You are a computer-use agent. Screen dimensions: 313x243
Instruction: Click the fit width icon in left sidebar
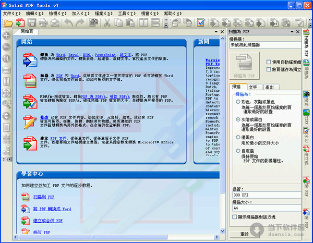pyautogui.click(x=6, y=70)
